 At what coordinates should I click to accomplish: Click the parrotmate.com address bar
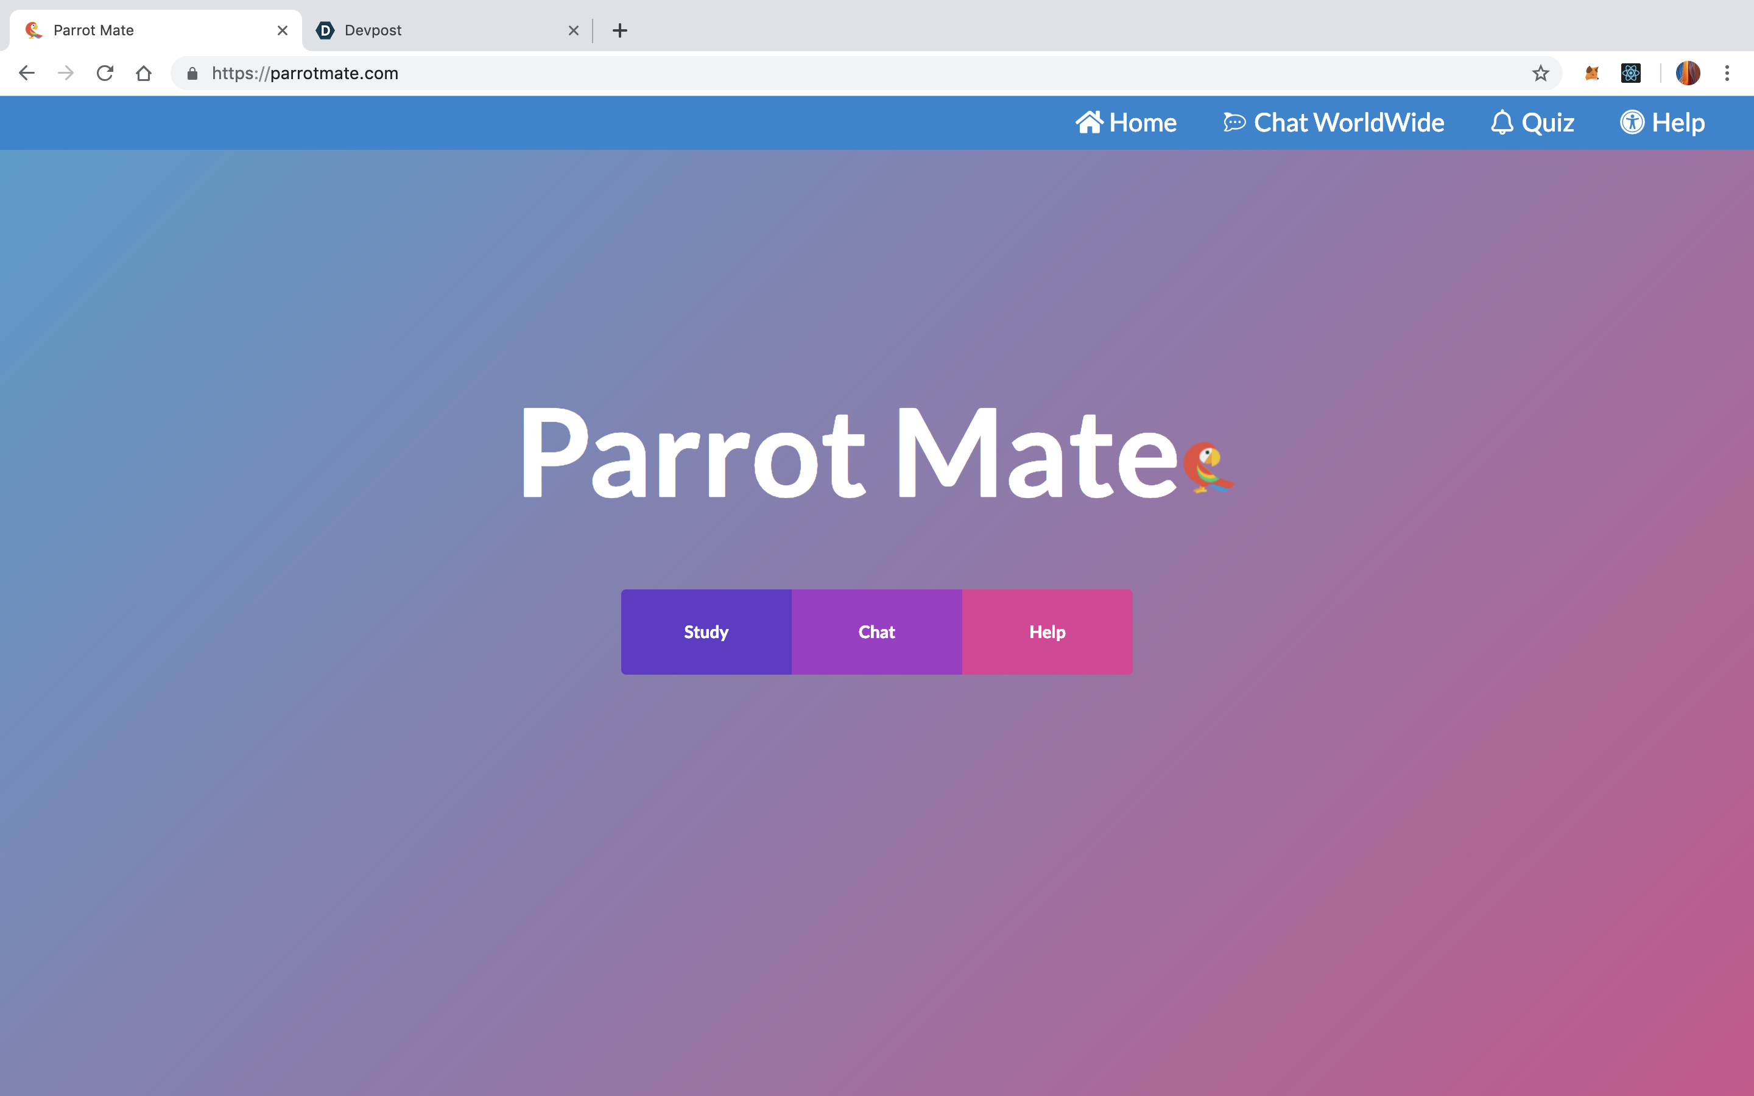[x=725, y=73]
